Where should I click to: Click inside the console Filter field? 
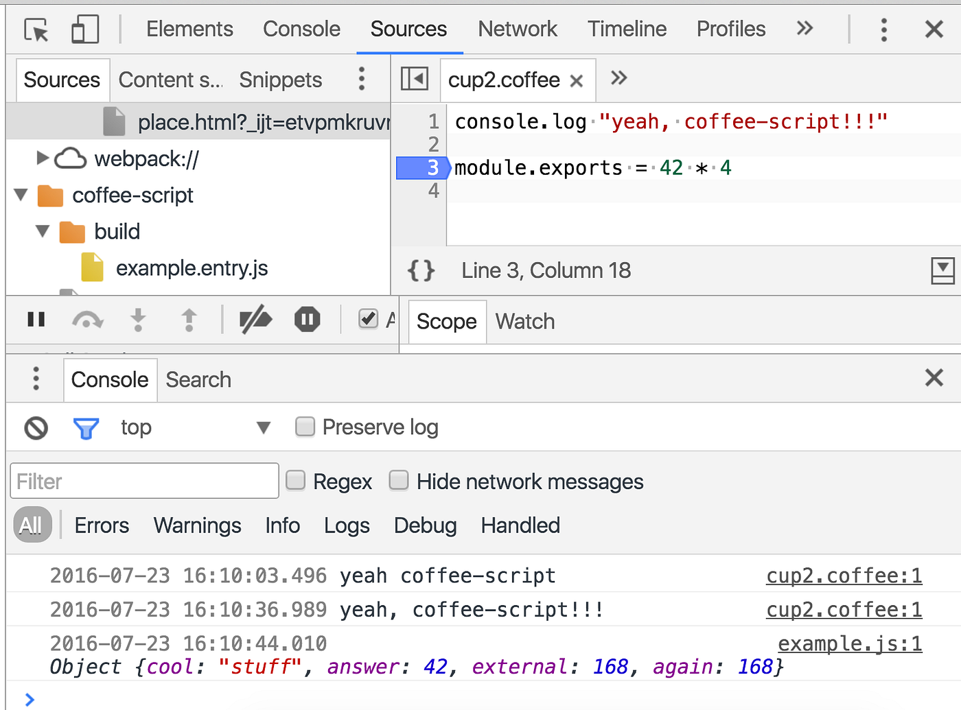click(x=144, y=481)
